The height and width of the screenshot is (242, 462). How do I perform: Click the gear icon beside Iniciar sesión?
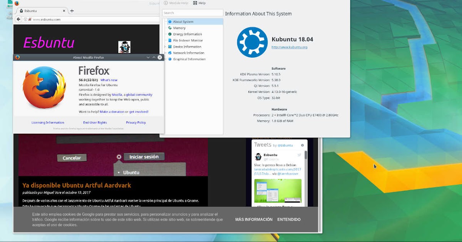coord(119,156)
